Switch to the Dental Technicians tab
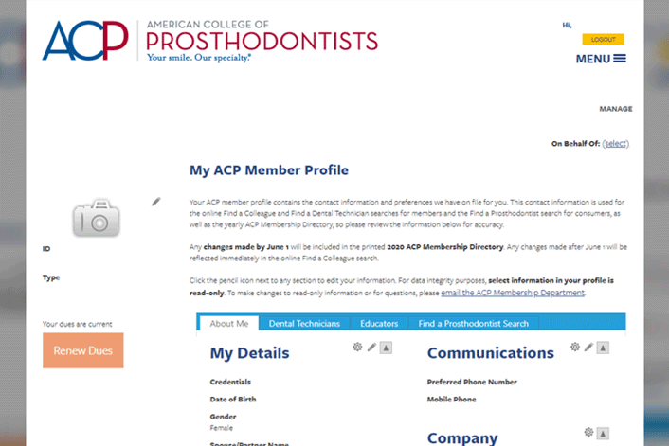 point(304,324)
